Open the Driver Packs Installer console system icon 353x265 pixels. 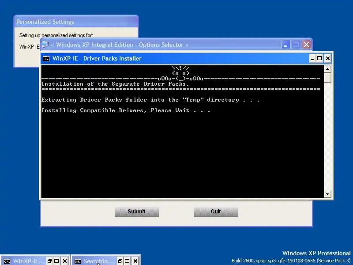point(46,59)
